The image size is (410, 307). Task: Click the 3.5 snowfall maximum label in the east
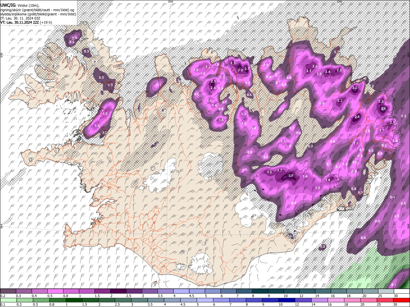[x=383, y=109]
